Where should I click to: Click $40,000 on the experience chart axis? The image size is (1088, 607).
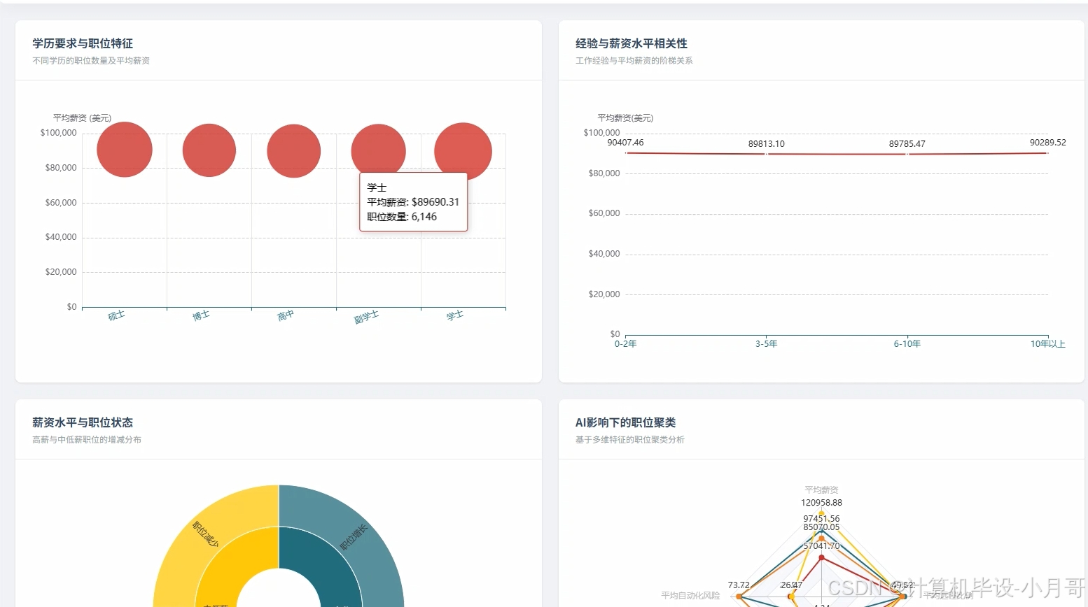tap(604, 254)
